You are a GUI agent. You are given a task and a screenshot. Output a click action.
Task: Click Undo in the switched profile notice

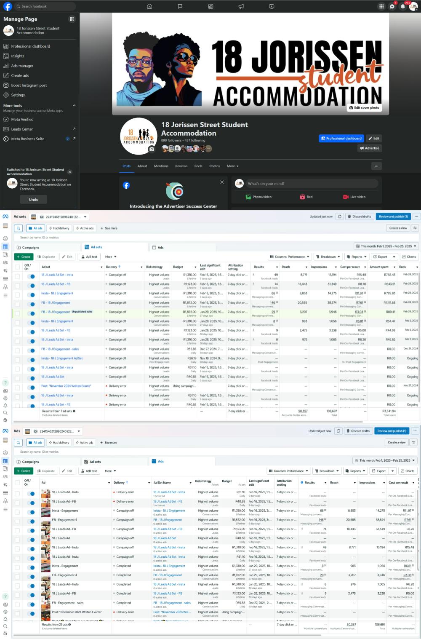coord(34,200)
